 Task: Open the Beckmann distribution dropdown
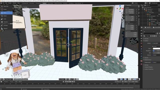tap(156, 46)
